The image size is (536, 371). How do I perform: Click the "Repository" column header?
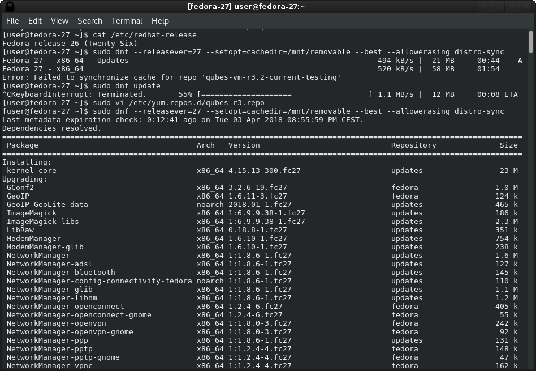(414, 145)
